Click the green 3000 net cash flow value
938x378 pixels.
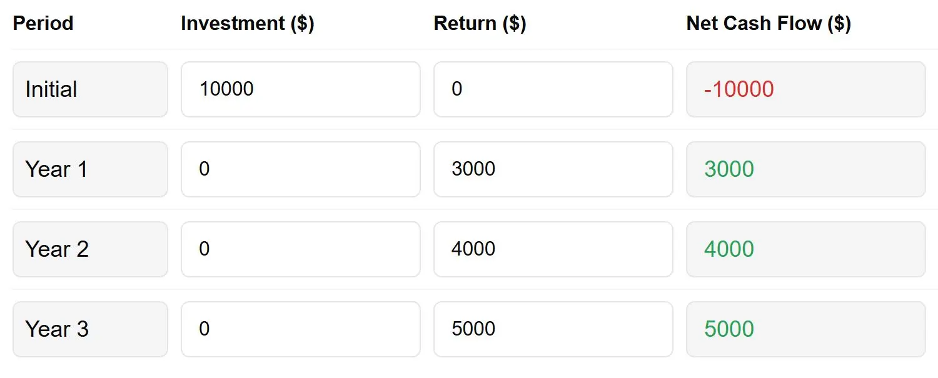805,169
